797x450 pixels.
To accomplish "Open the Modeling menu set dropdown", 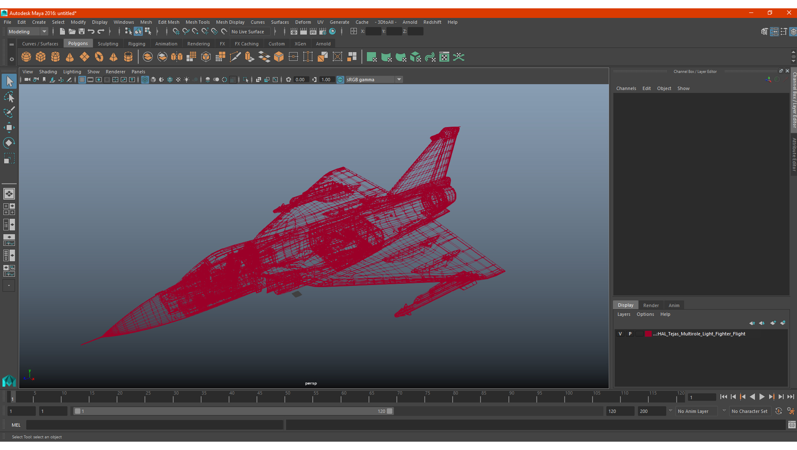I will pyautogui.click(x=27, y=32).
